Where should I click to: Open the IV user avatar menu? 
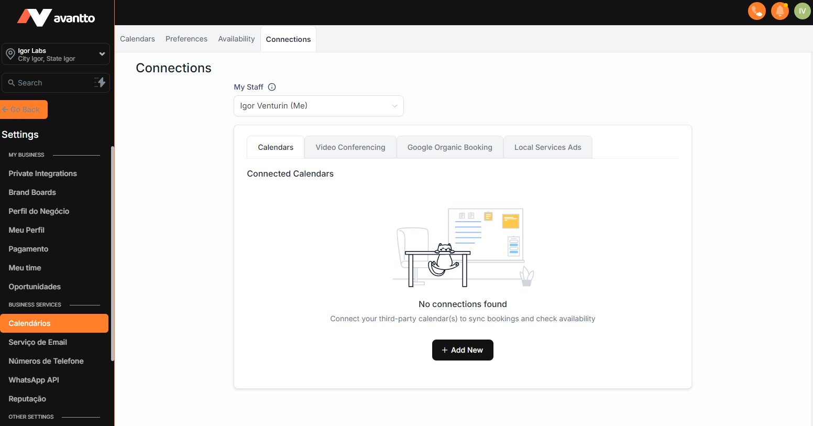802,11
